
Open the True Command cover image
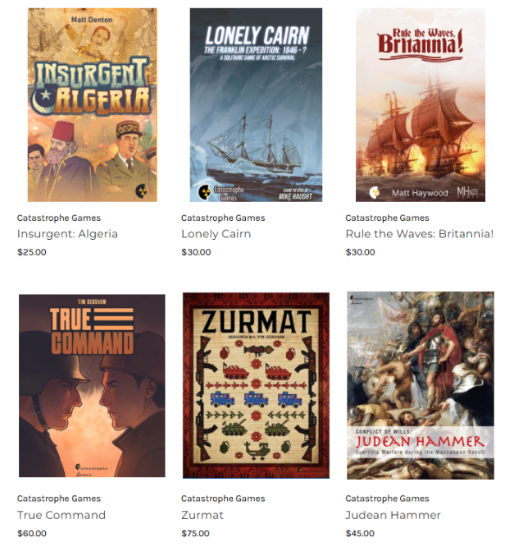(x=92, y=385)
